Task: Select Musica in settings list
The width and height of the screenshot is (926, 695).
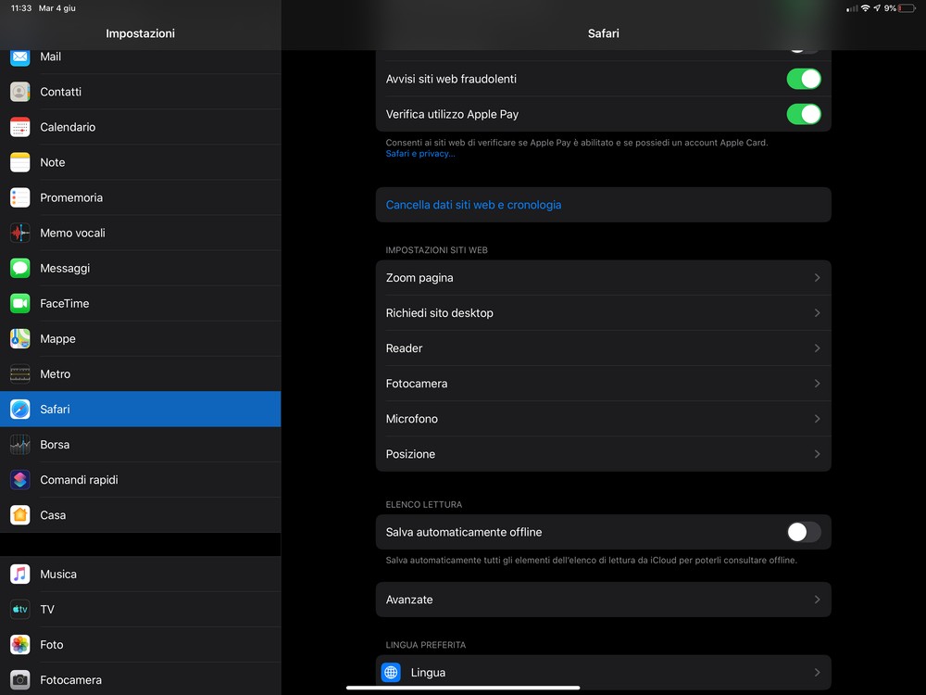Action: point(141,574)
